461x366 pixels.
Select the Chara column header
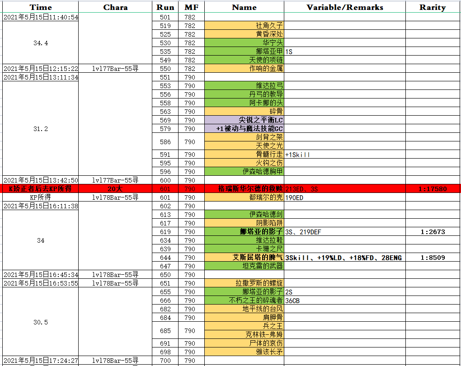point(115,7)
